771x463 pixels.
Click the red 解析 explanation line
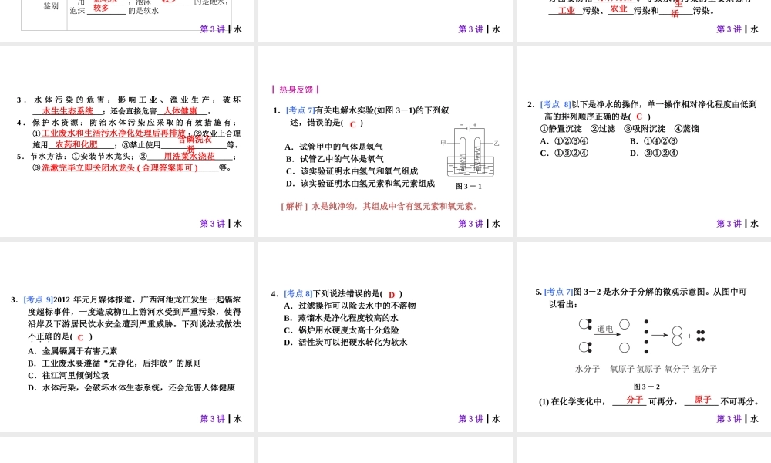[379, 207]
